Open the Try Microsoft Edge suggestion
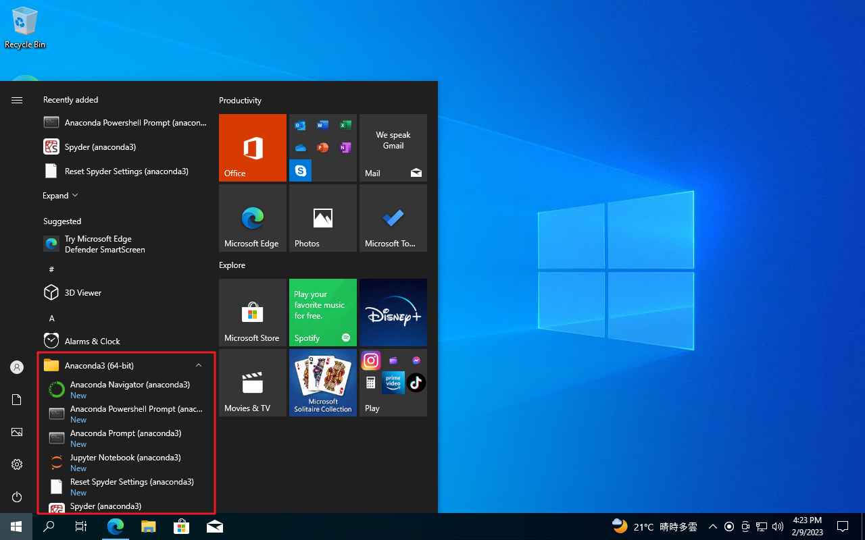 pos(125,244)
